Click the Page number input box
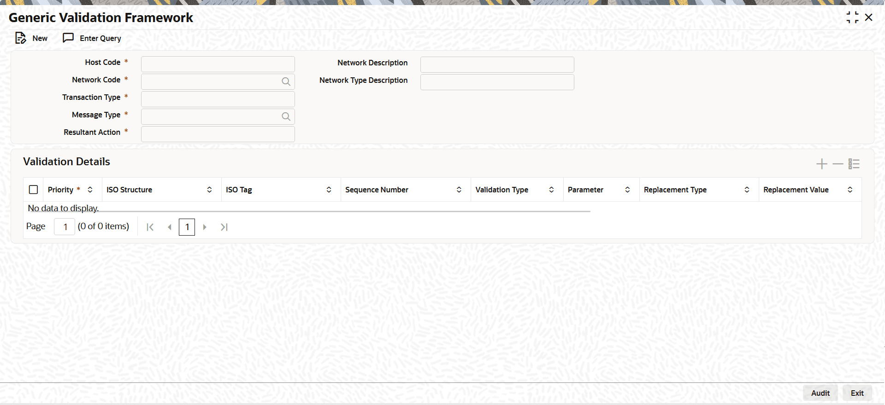 [x=65, y=226]
